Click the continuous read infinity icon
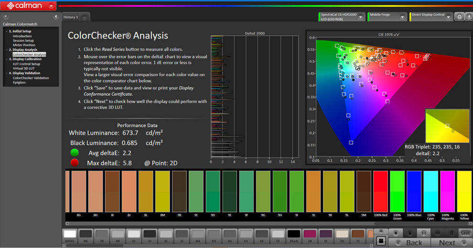Image resolution: width=473 pixels, height=248 pixels. click(x=437, y=233)
